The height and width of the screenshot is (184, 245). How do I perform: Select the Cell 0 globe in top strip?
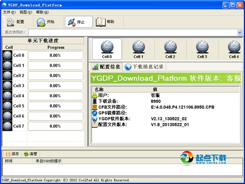tap(107, 49)
